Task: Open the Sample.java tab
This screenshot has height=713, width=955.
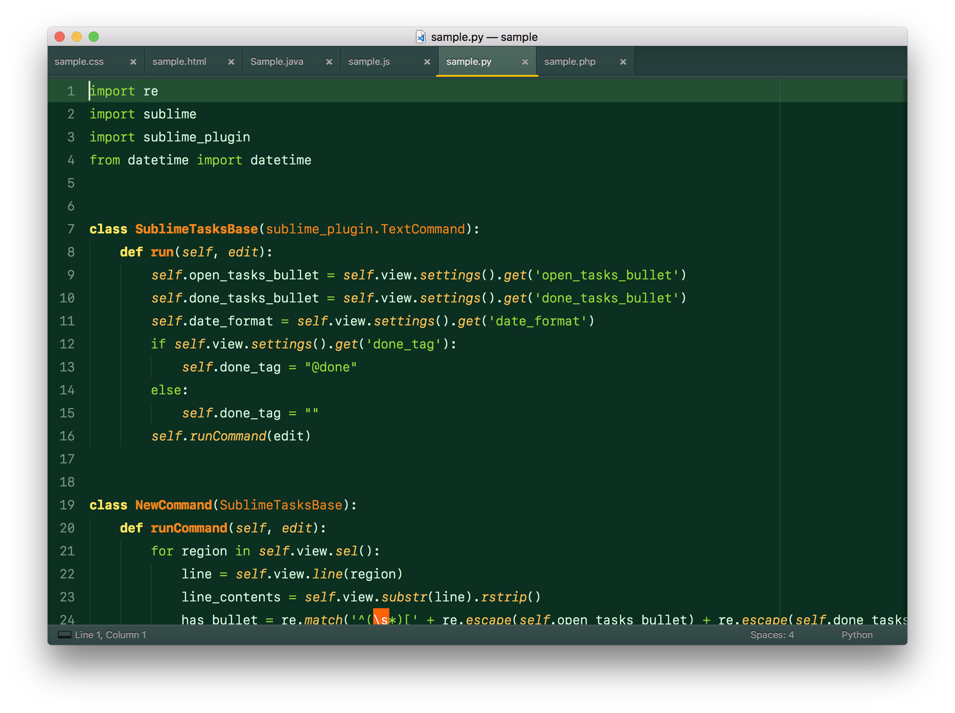Action: point(276,62)
